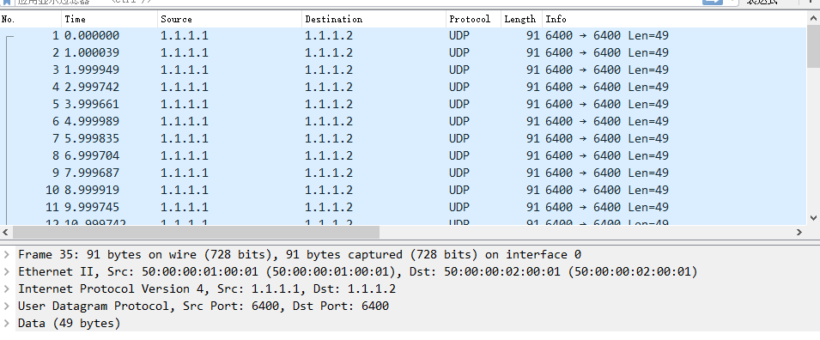Select packet 4 at time 2.999742
820x340 pixels.
coord(404,88)
